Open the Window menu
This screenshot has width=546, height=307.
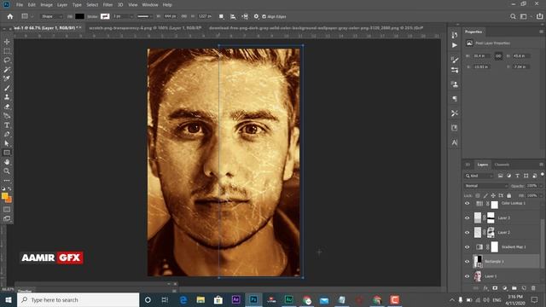150,5
